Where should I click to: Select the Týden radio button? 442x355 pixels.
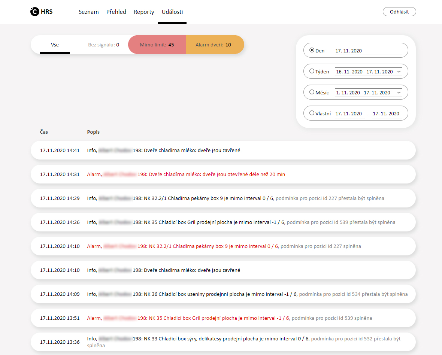pos(312,71)
